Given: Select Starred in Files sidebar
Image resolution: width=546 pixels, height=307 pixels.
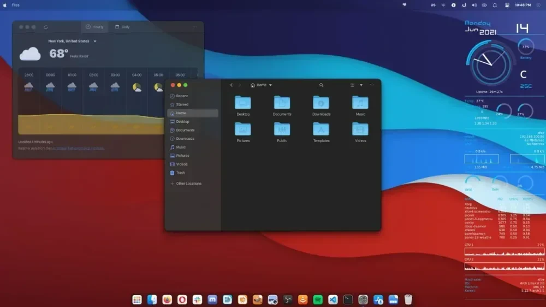Looking at the screenshot, I should pos(193,104).
